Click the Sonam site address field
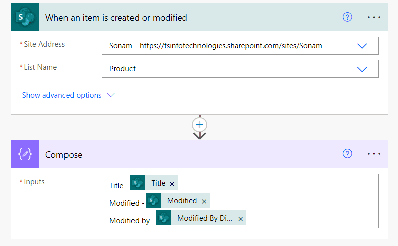The image size is (398, 246). pyautogui.click(x=227, y=46)
